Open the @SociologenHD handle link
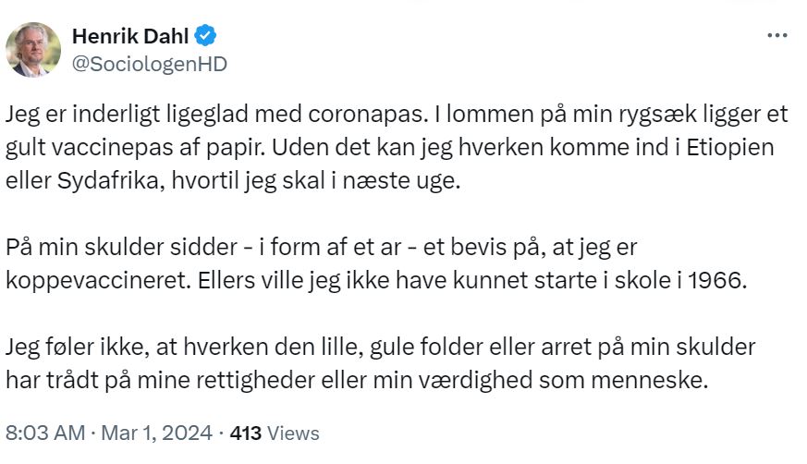This screenshot has width=807, height=464. click(x=149, y=63)
